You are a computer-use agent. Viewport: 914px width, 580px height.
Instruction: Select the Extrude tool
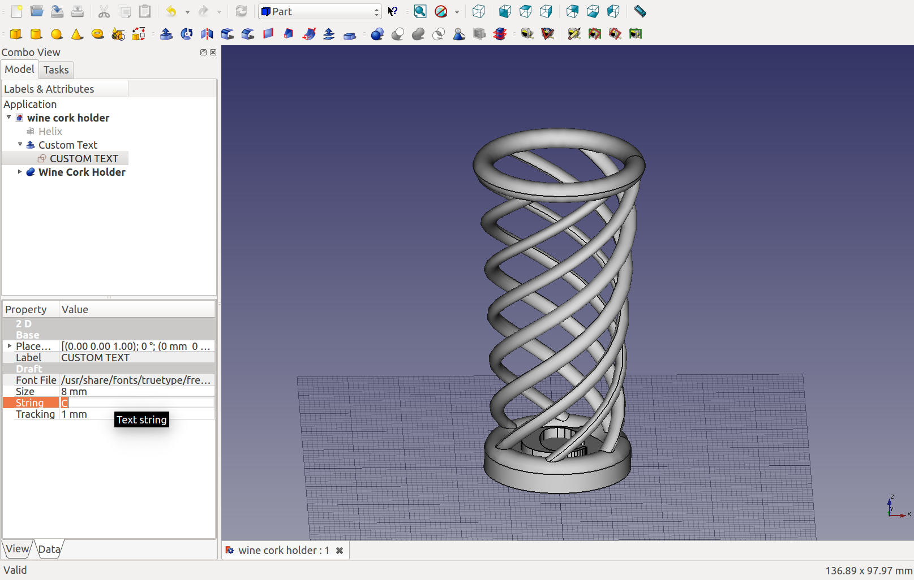coord(166,34)
